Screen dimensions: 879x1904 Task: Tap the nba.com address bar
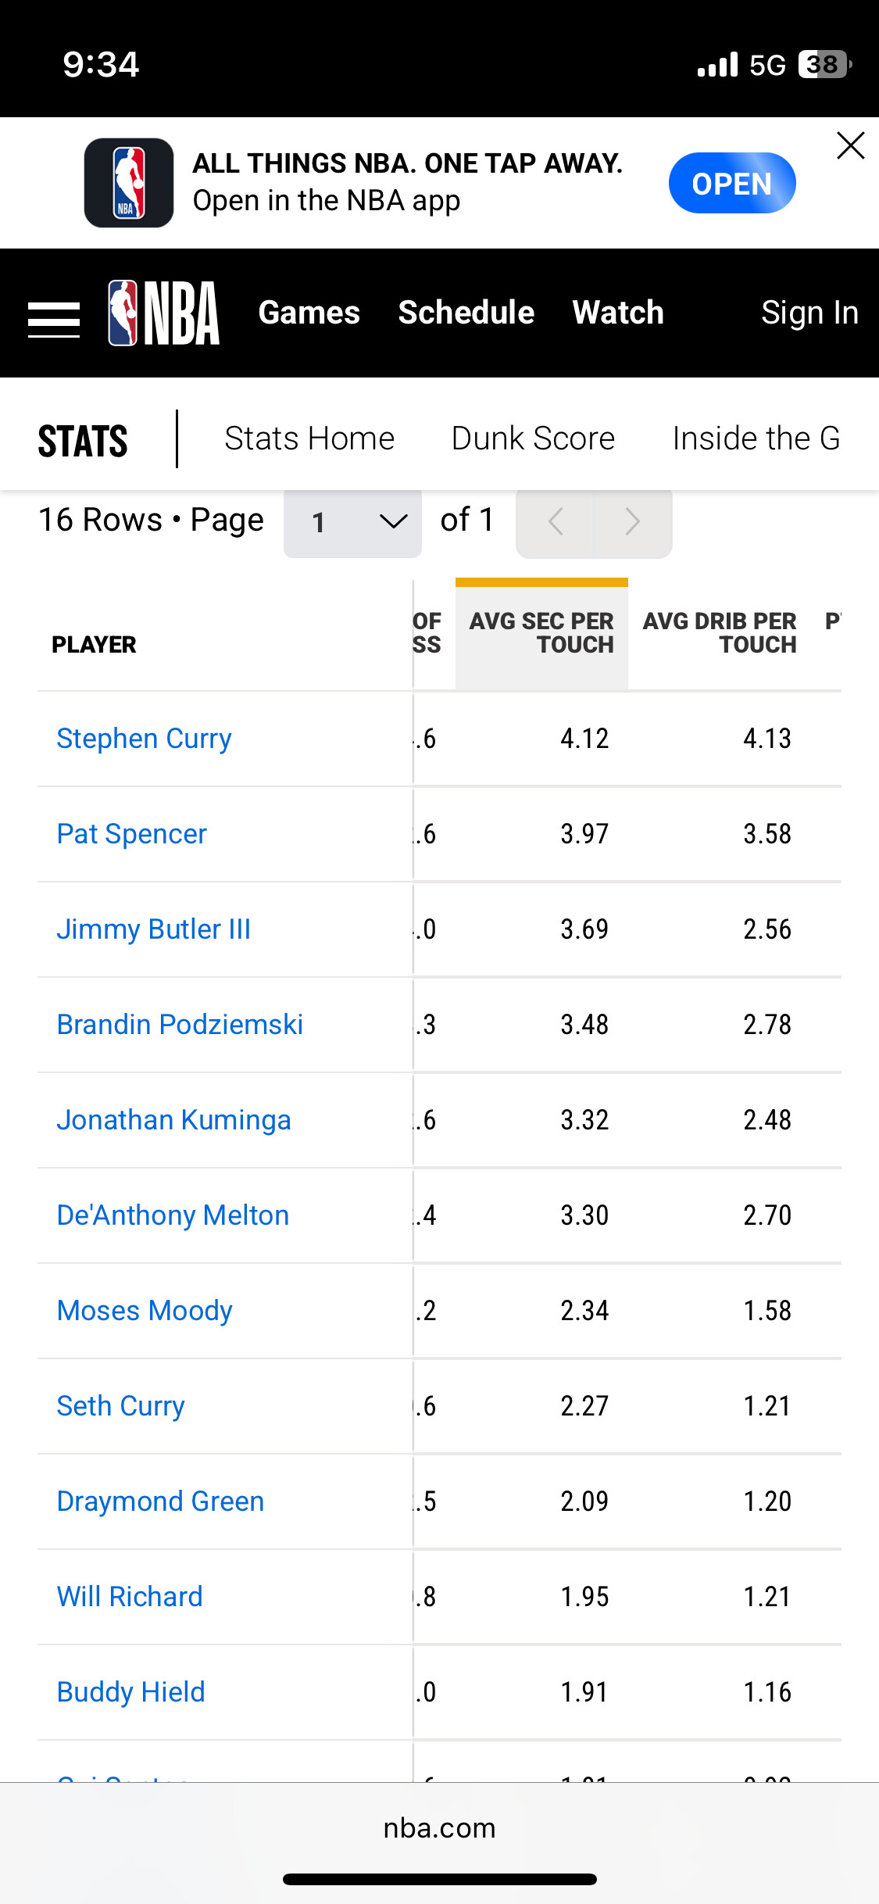click(x=439, y=1828)
